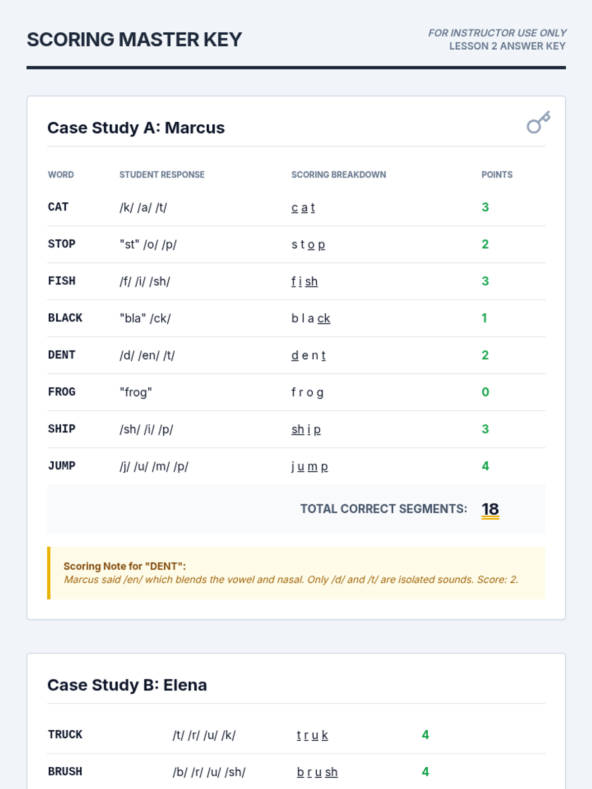The height and width of the screenshot is (789, 592).
Task: Click the underlined 'b r u sh' breakdown
Action: 317,772
